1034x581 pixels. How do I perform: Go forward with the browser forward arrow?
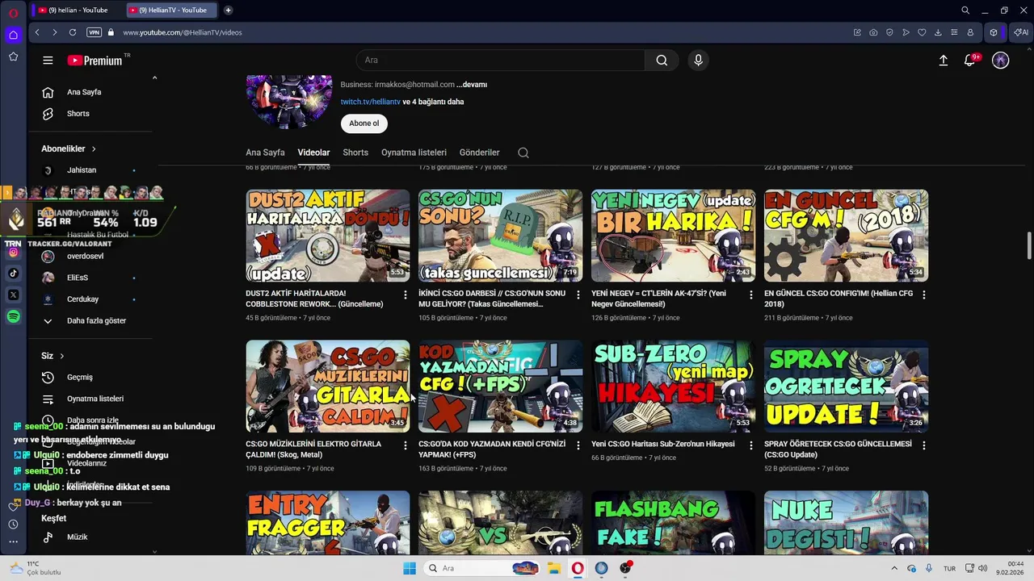55,32
